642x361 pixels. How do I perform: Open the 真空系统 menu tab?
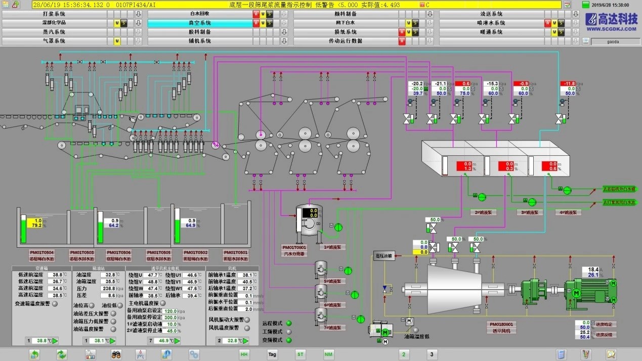pyautogui.click(x=200, y=23)
